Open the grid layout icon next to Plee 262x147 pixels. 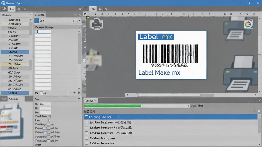(x=18, y=9)
